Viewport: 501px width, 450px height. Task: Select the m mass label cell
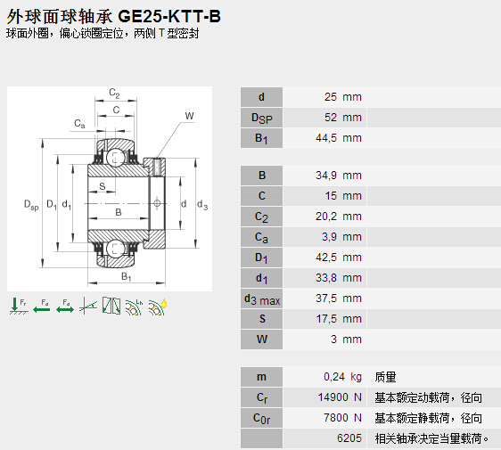262,377
